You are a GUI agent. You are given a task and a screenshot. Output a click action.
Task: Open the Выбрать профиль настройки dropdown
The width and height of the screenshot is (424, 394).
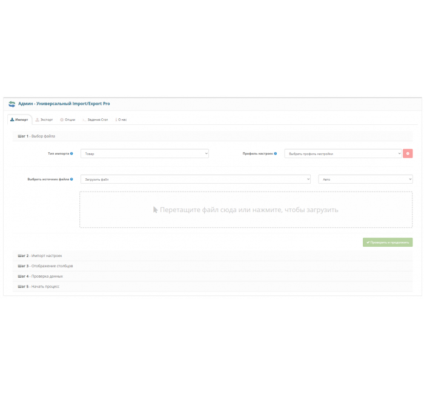[343, 153]
